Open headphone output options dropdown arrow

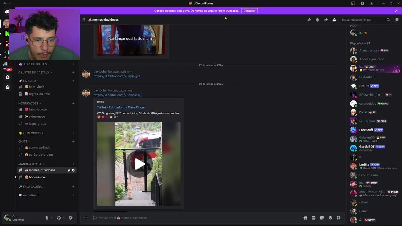[x=64, y=218]
